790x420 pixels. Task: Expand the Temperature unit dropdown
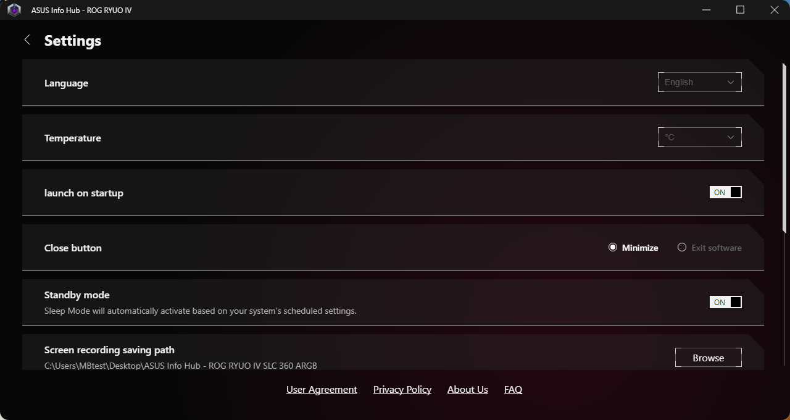699,137
